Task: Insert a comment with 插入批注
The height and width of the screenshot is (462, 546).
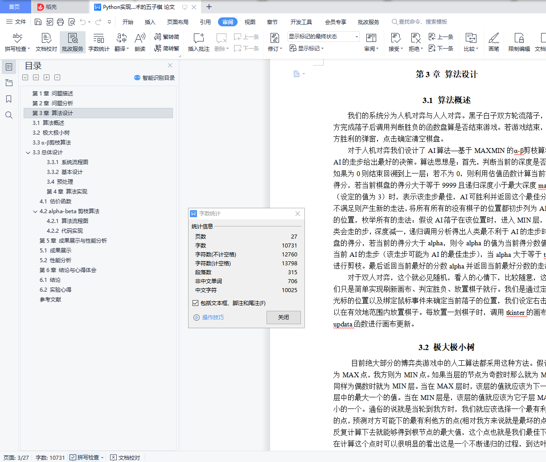Action: tap(199, 42)
